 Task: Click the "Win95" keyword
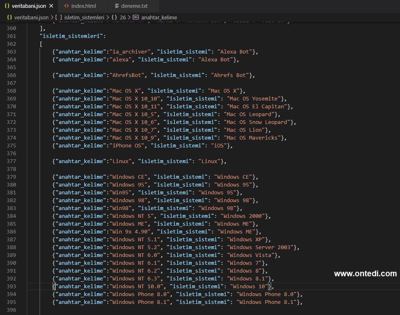coord(121,193)
